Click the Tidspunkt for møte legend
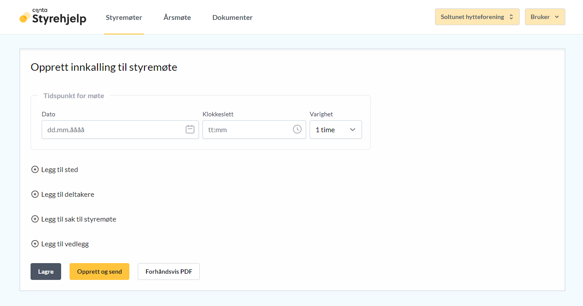This screenshot has height=306, width=583. click(x=74, y=96)
